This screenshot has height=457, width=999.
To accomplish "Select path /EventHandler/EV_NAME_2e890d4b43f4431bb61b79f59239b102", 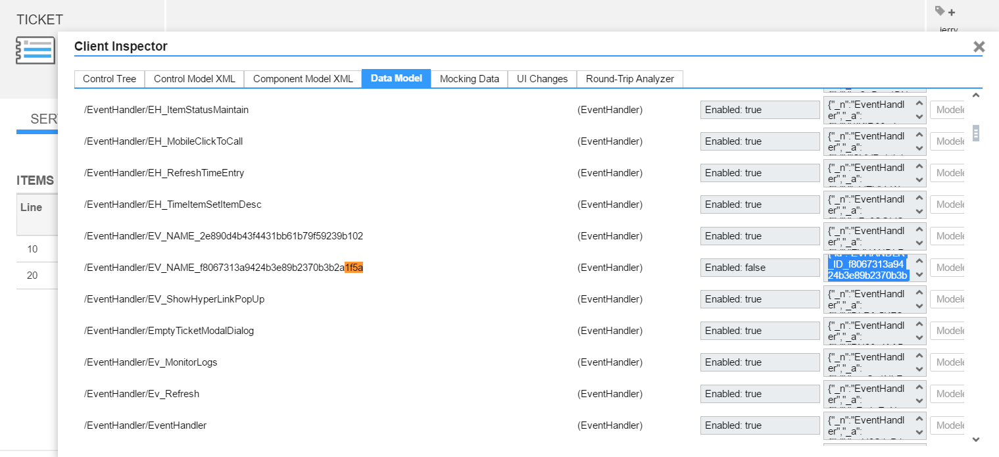I will pos(224,236).
